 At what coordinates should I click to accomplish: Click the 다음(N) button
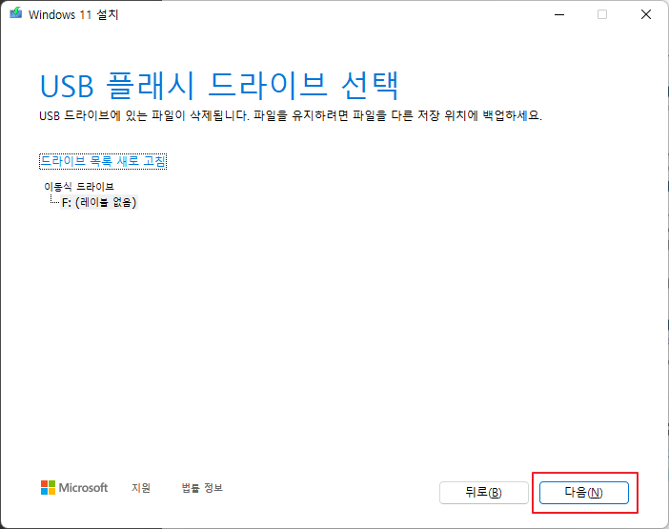coord(583,493)
